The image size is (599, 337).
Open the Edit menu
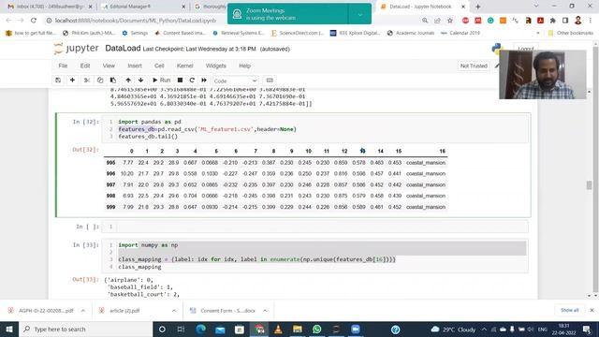point(85,66)
